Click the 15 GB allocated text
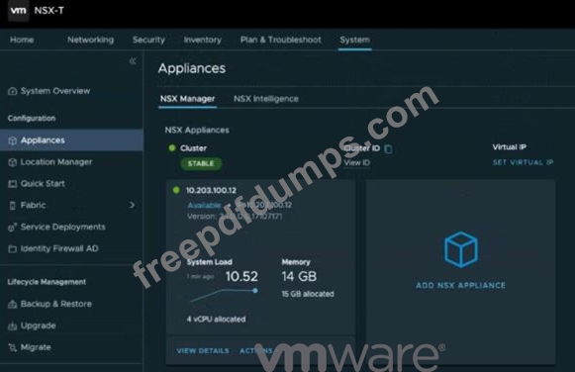This screenshot has height=372, width=575. point(308,294)
